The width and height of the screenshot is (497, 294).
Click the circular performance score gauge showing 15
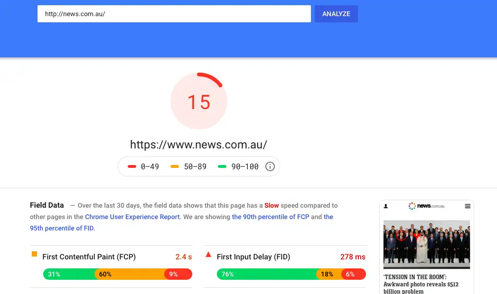point(199,101)
